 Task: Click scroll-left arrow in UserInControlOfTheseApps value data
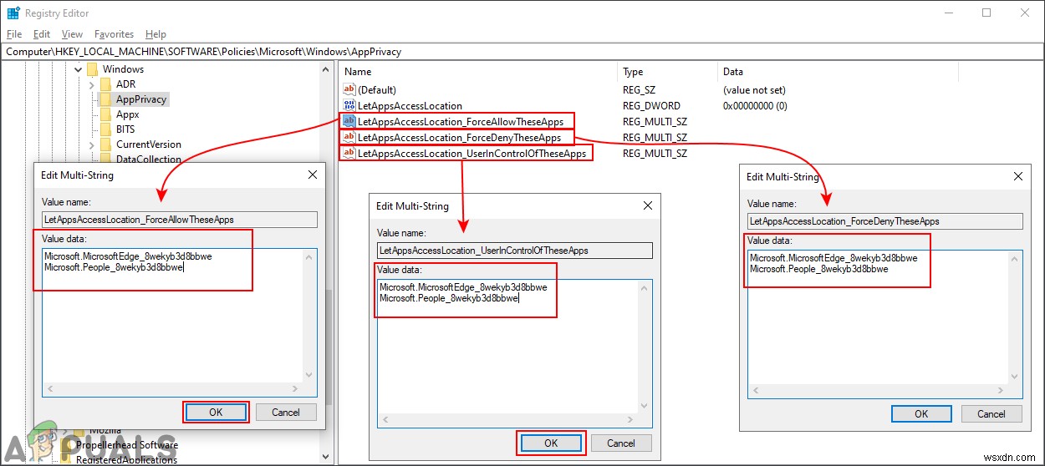tap(385, 420)
